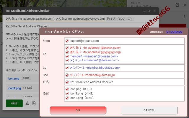Toggle checkbox for to_address1@xxxxxx.com recipient
189x118 pixels.
tap(67, 48)
